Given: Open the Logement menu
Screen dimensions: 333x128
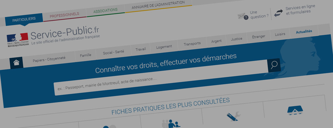Looking at the screenshot, I should point(164,47).
